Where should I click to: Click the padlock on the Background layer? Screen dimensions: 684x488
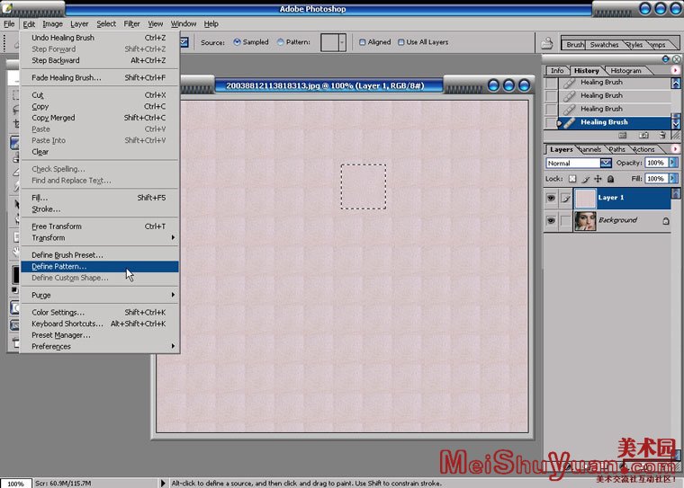pyautogui.click(x=666, y=220)
